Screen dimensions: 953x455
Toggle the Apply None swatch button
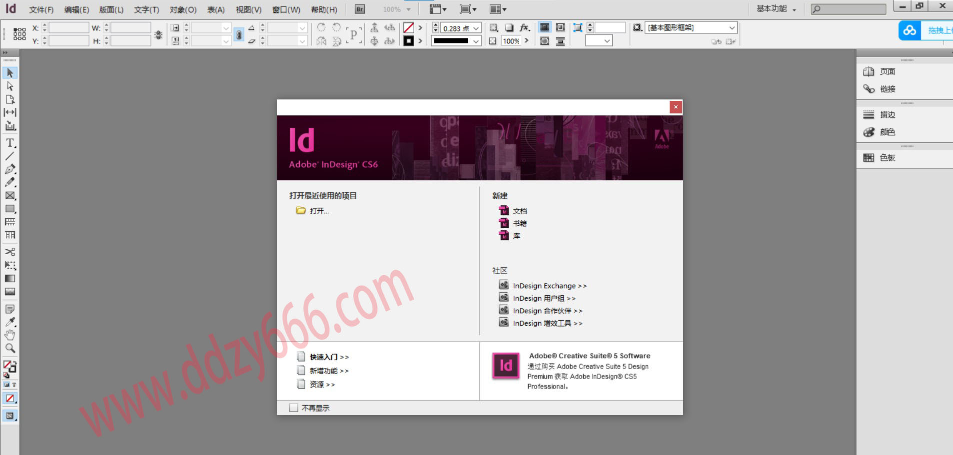pos(10,398)
